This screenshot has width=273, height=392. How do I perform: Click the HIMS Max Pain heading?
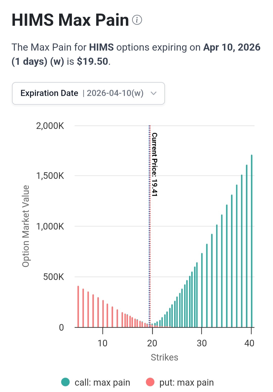coord(70,20)
